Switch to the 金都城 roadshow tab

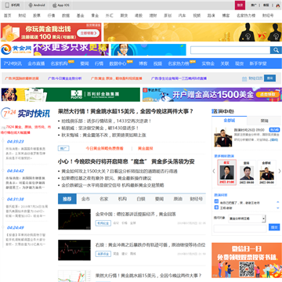click(x=230, y=121)
